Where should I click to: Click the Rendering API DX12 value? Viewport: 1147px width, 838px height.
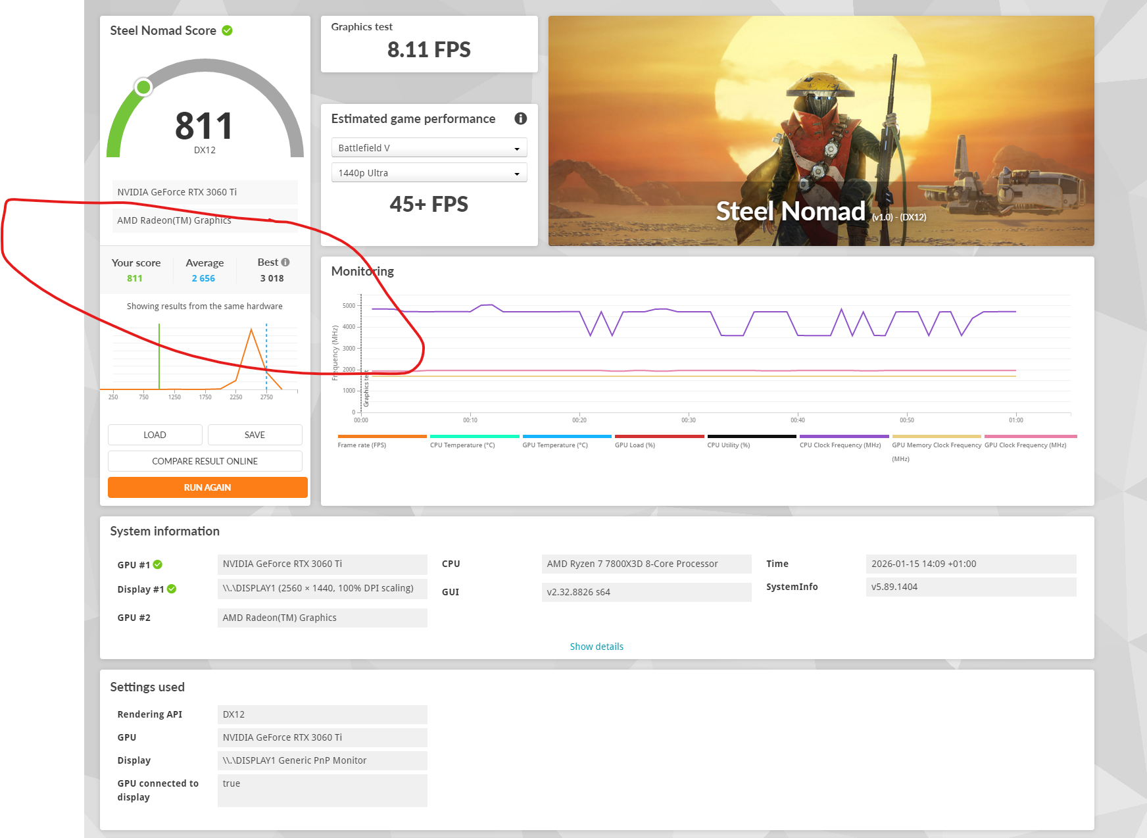coord(322,714)
